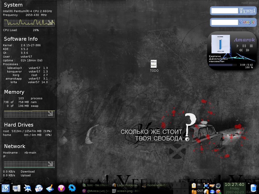The width and height of the screenshot is (259, 194).
Task: Open the Klipper clipboard tray icon
Action: tap(194, 186)
